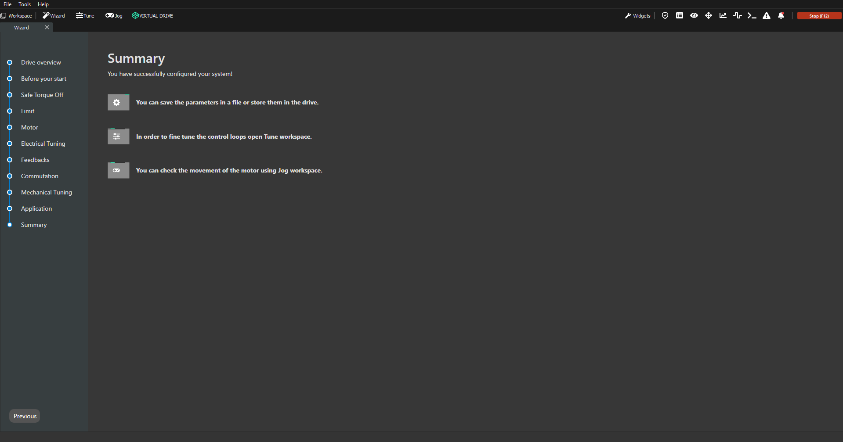Open the list table icon in toolbar
This screenshot has width=843, height=442.
[680, 16]
